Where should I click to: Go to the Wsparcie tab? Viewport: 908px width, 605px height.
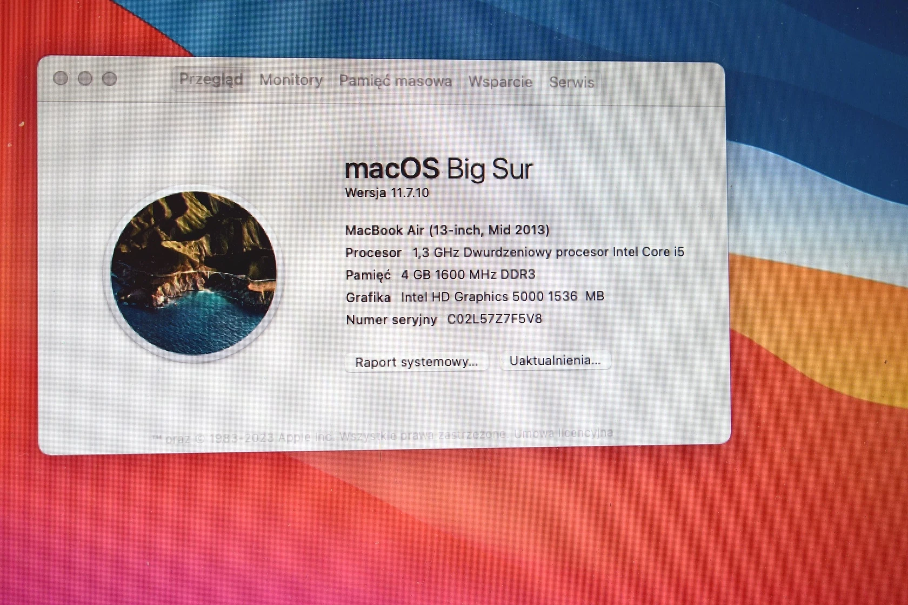500,82
